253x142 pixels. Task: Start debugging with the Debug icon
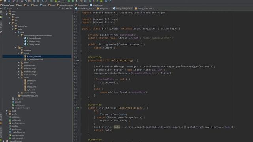(73, 1)
